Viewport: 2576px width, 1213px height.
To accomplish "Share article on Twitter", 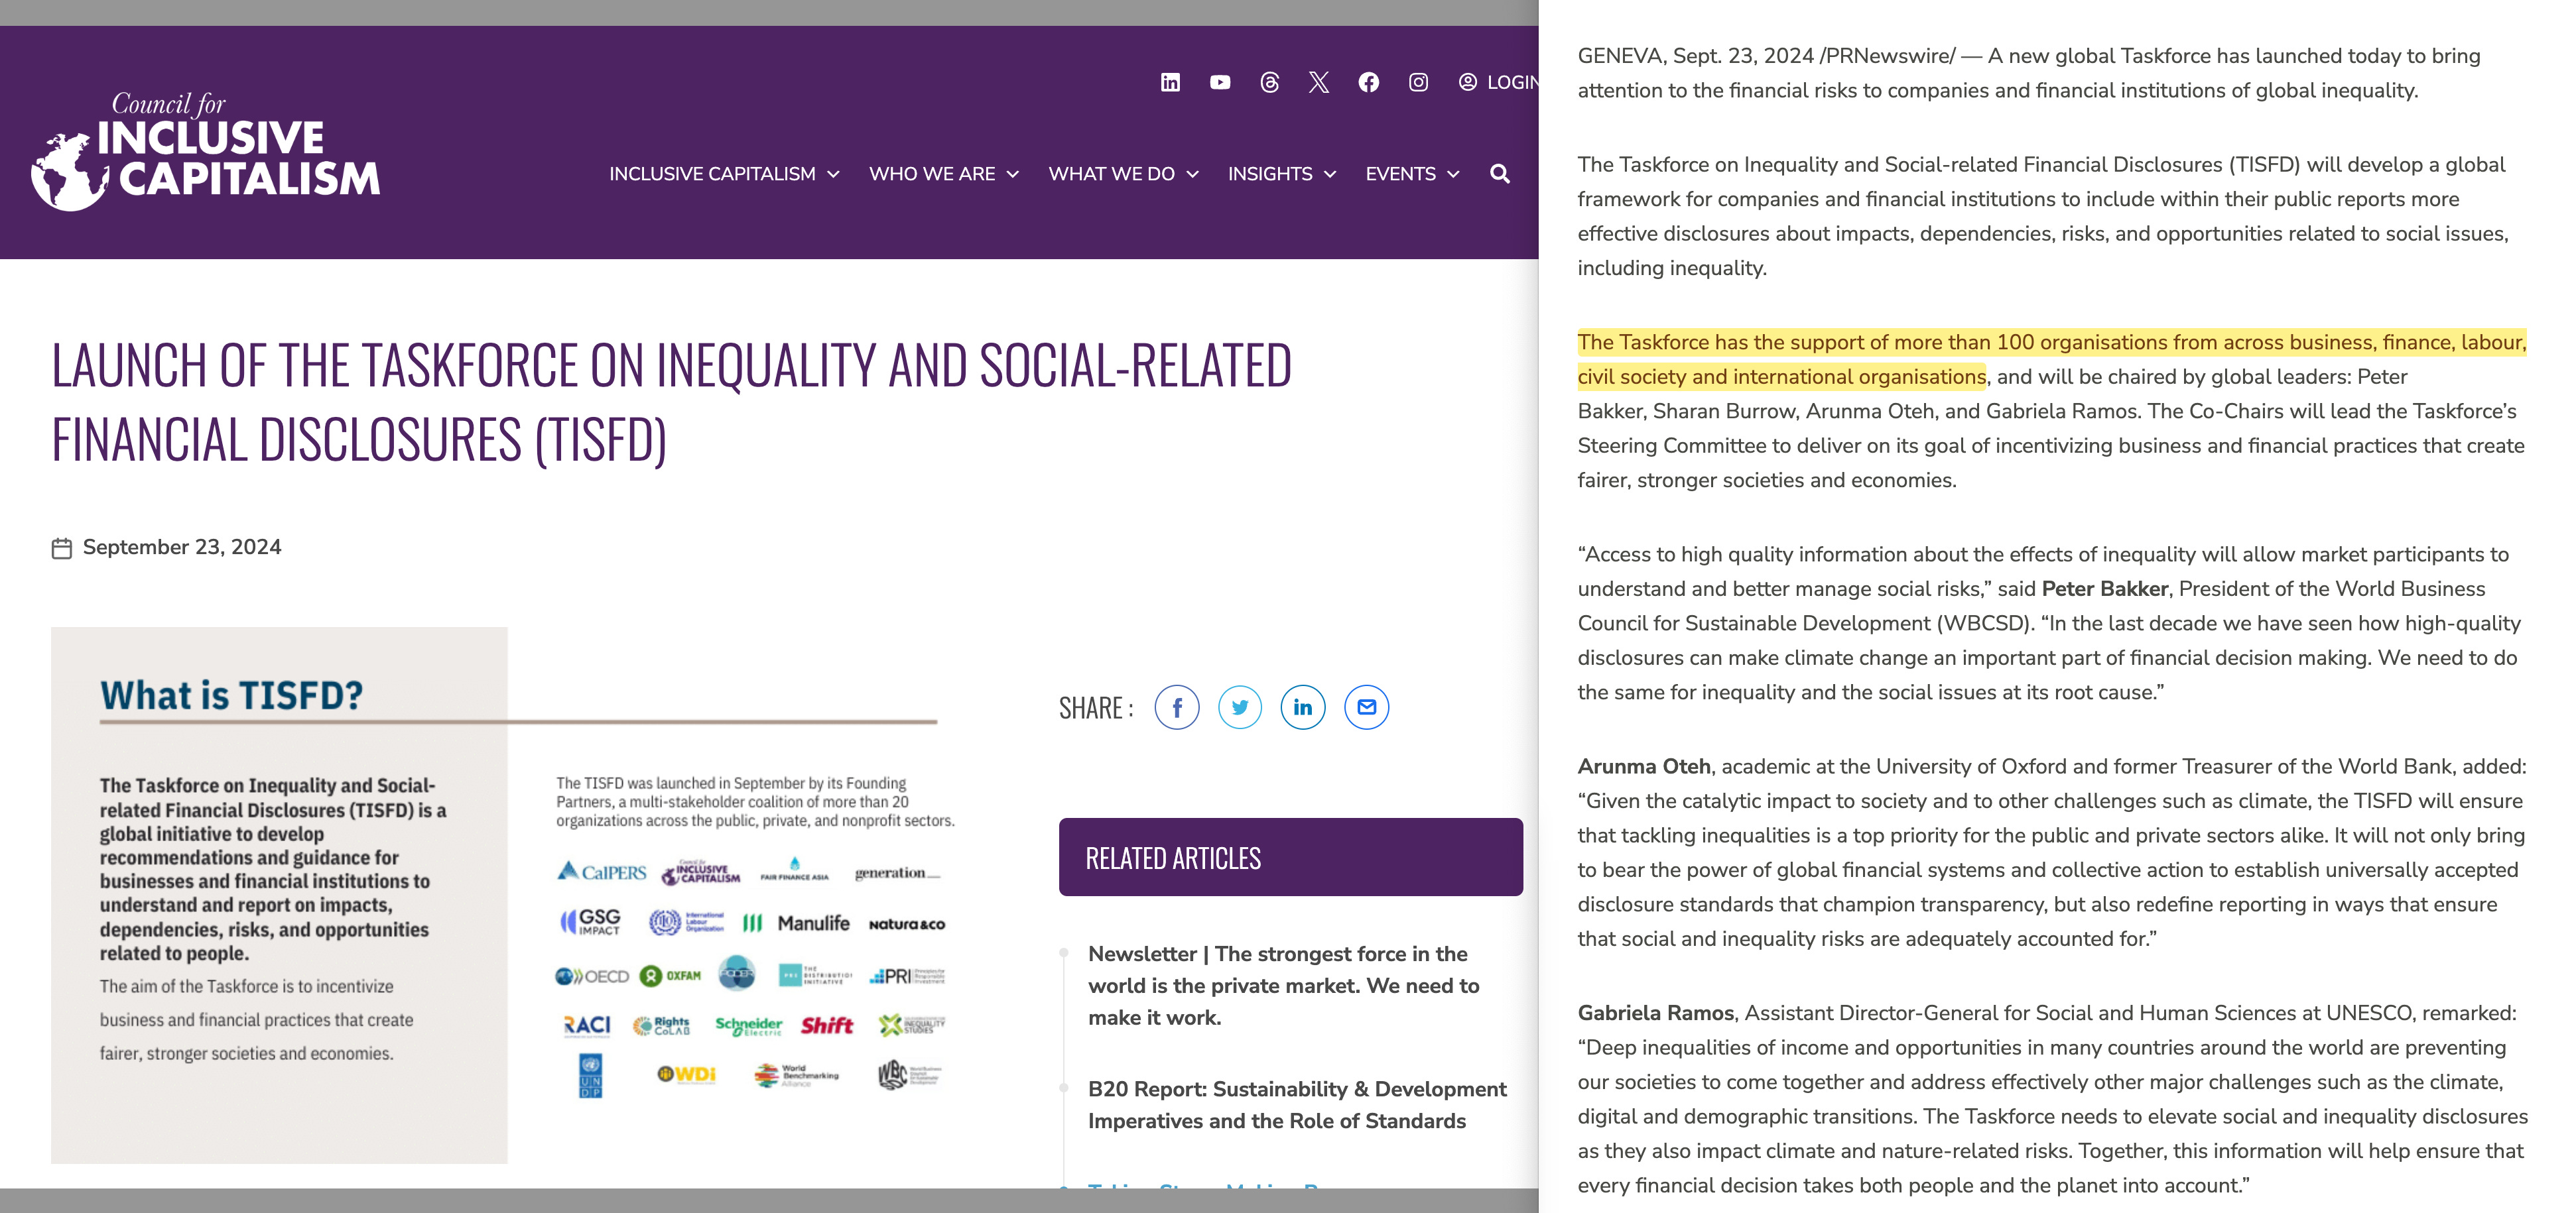I will click(x=1240, y=707).
